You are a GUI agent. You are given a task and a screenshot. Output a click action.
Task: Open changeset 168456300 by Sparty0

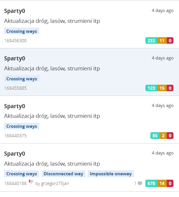[89, 25]
